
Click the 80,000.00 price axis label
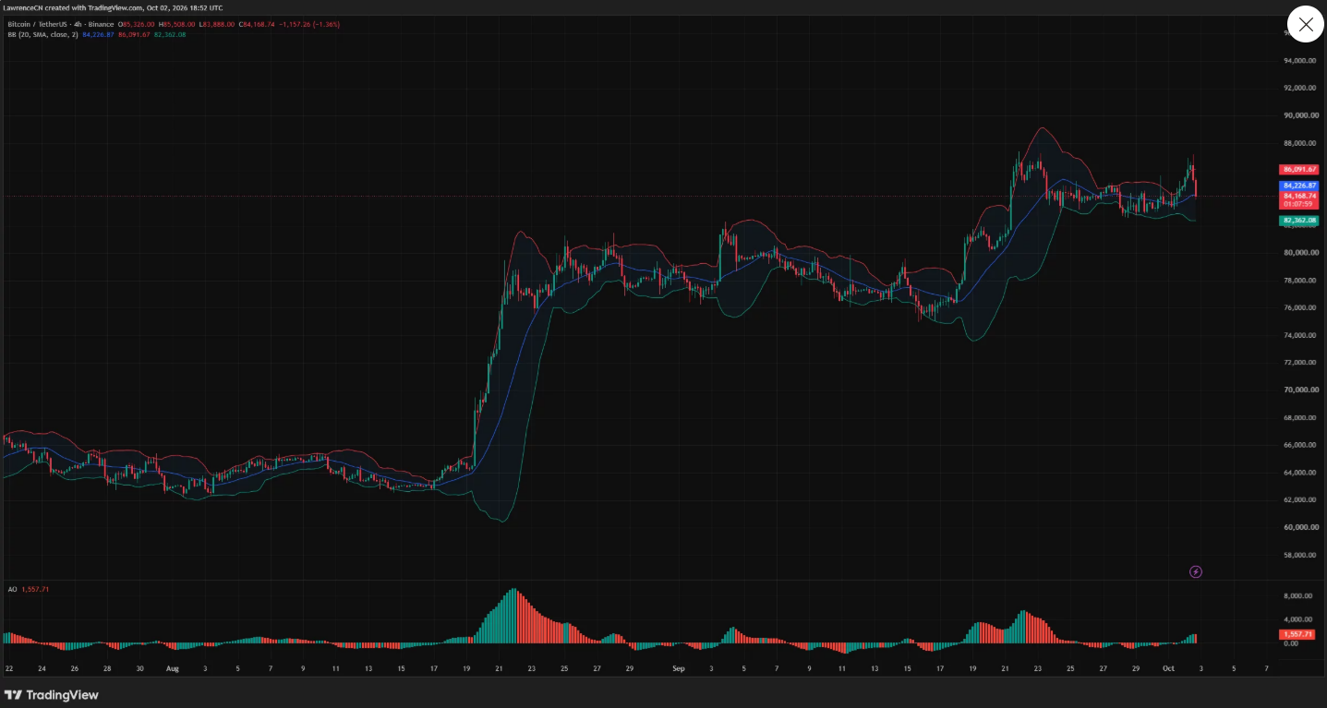click(1300, 253)
